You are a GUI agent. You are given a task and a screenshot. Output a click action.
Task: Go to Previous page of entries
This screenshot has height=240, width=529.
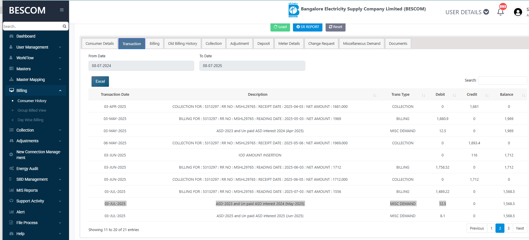[477, 228]
